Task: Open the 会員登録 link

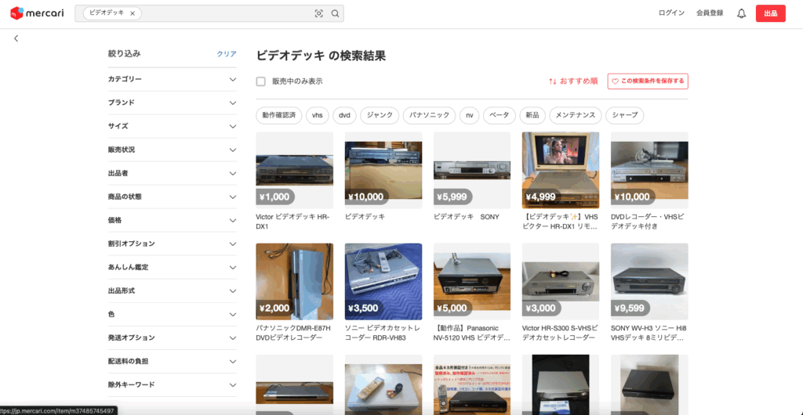Action: click(710, 13)
